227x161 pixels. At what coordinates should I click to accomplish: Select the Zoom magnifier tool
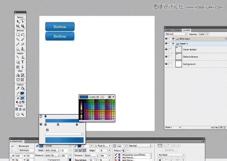pyautogui.click(x=22, y=114)
